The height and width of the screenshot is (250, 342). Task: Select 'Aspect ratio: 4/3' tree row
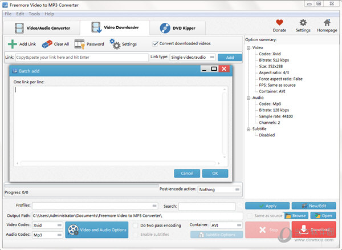[x=274, y=72]
